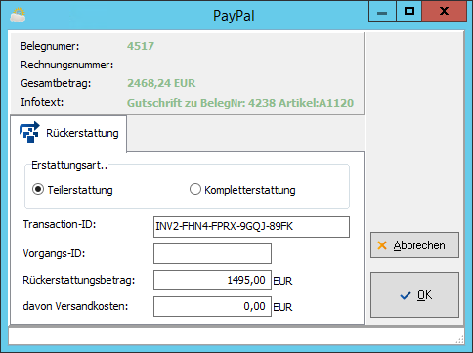The image size is (473, 353).
Task: Confirm refund with OK button
Action: (414, 295)
